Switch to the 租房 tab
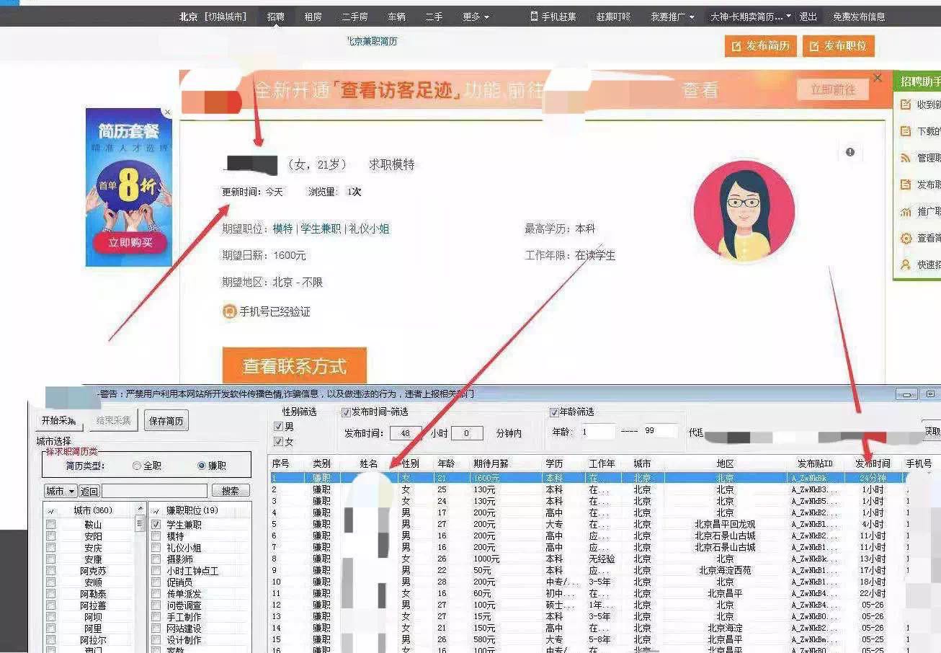 (x=313, y=17)
